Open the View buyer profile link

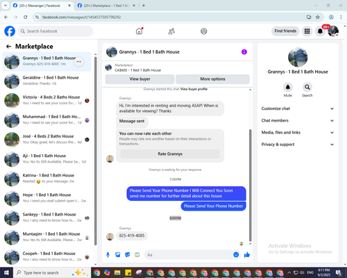pos(194,89)
